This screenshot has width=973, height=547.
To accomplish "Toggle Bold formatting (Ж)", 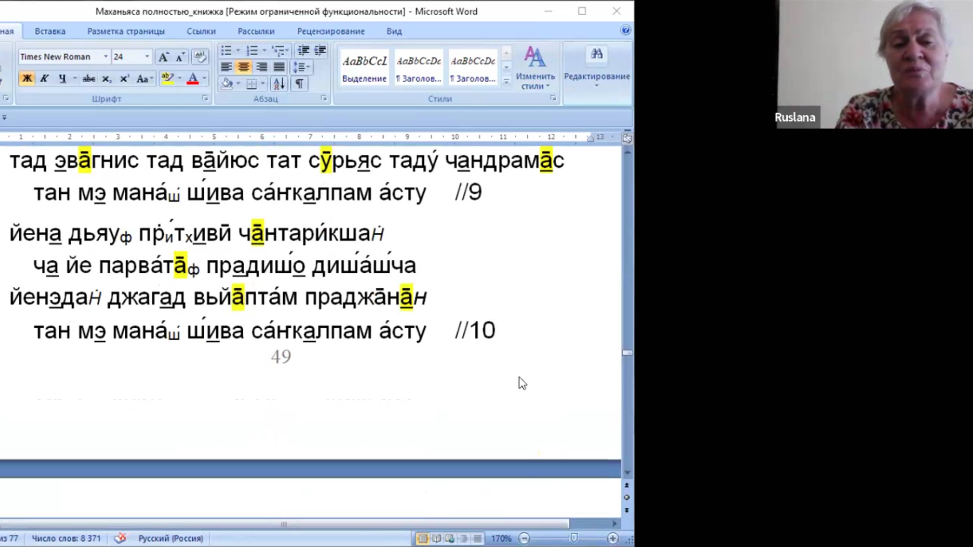I will point(27,78).
